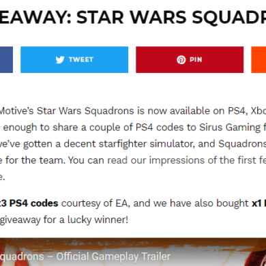The width and height of the screenshot is (266, 266).
Task: Click 'now available on PS4' text
Action: click(x=197, y=111)
